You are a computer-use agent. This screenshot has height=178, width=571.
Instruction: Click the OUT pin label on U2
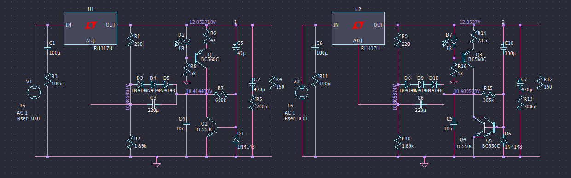[x=378, y=25]
